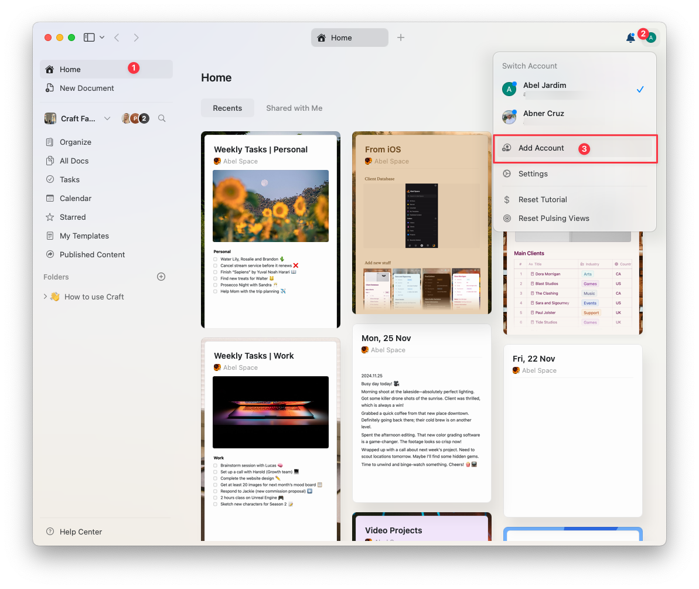Click the Reset Pulsing Views target icon
Viewport: 699px width, 589px height.
pyautogui.click(x=507, y=219)
